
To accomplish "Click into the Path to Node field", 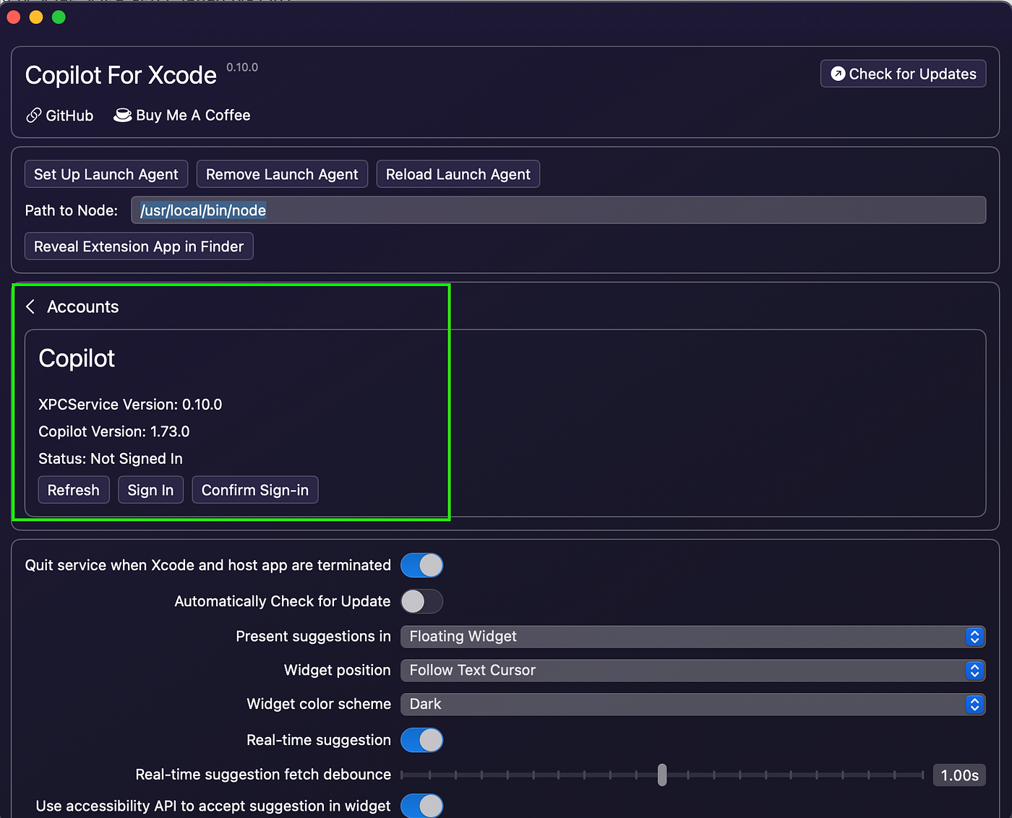I will pos(558,210).
